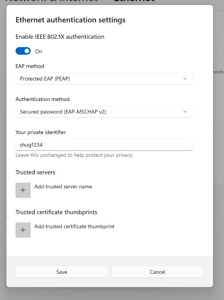Image resolution: width=224 pixels, height=300 pixels.
Task: Open the Secured password (EAP-MSCHAP v2) dropdown
Action: 104,112
